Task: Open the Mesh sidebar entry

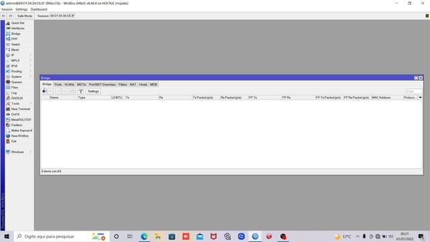Action: click(x=15, y=50)
